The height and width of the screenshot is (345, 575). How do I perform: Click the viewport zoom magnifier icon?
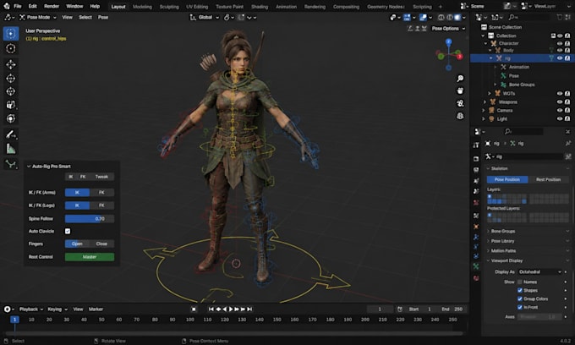click(460, 79)
